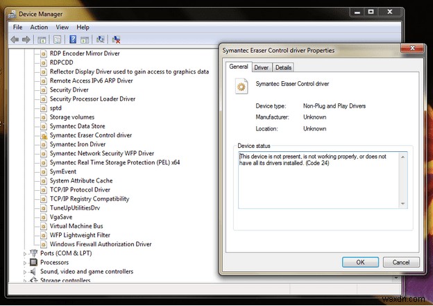
Task: Click the Forward arrow in the toolbar
Action: 26,40
